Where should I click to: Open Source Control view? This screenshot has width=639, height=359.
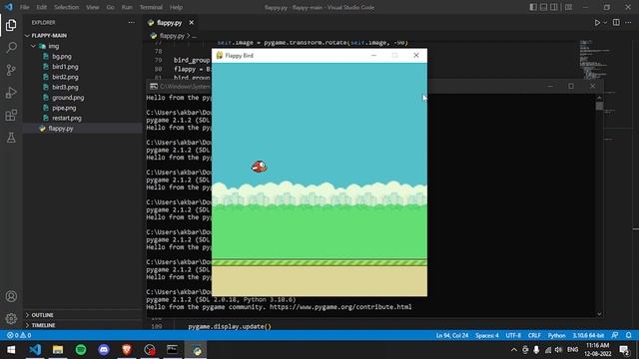click(x=11, y=70)
